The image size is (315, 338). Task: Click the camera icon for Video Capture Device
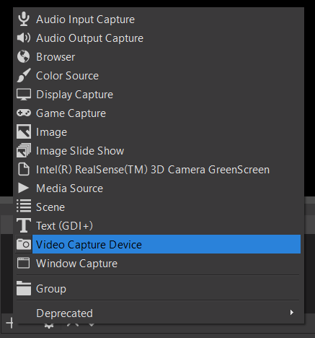point(24,244)
